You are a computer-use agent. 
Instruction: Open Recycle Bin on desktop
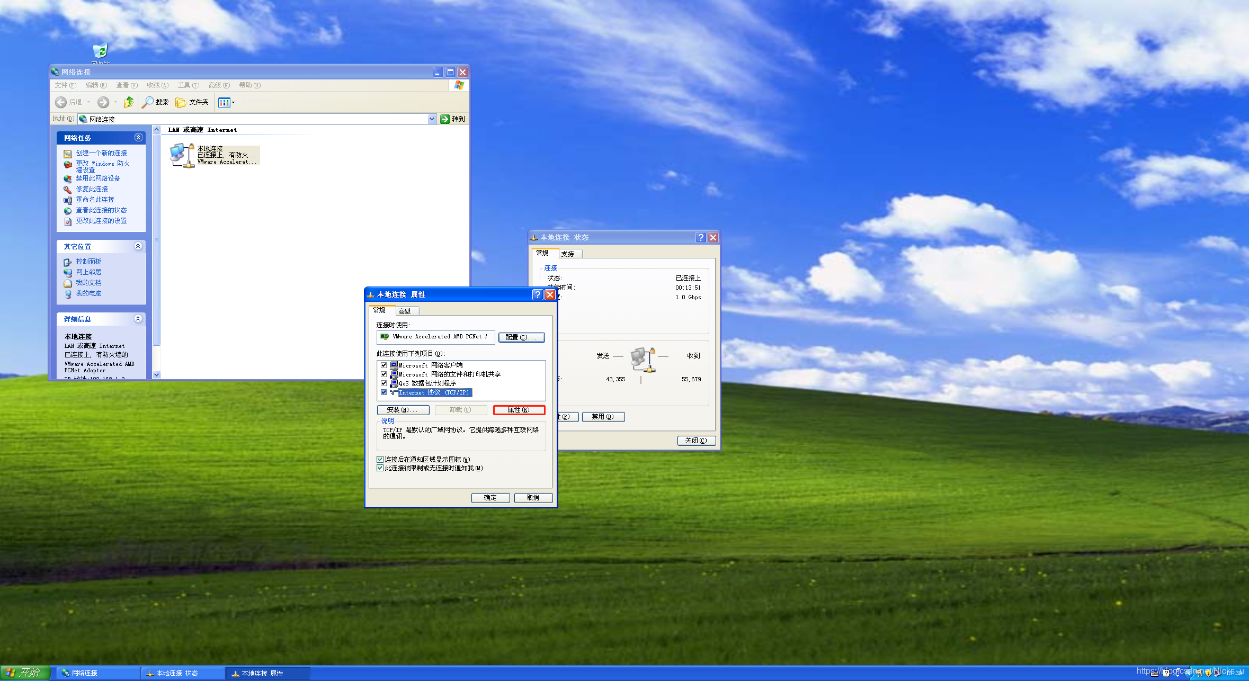[100, 51]
